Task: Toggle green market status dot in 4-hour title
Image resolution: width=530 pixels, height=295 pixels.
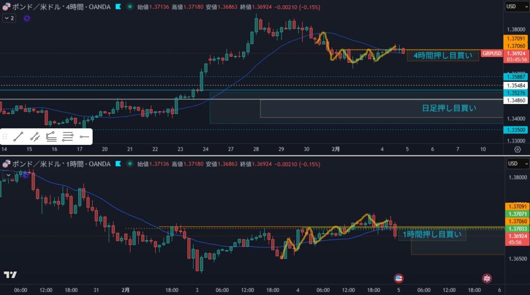Action: (x=129, y=7)
